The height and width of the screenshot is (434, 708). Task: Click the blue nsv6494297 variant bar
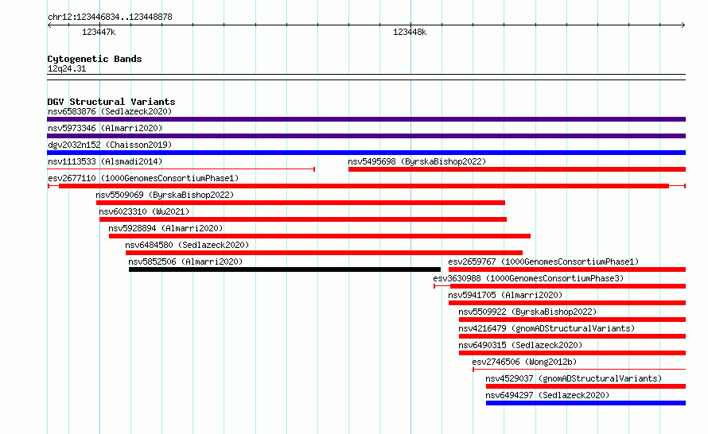click(585, 403)
